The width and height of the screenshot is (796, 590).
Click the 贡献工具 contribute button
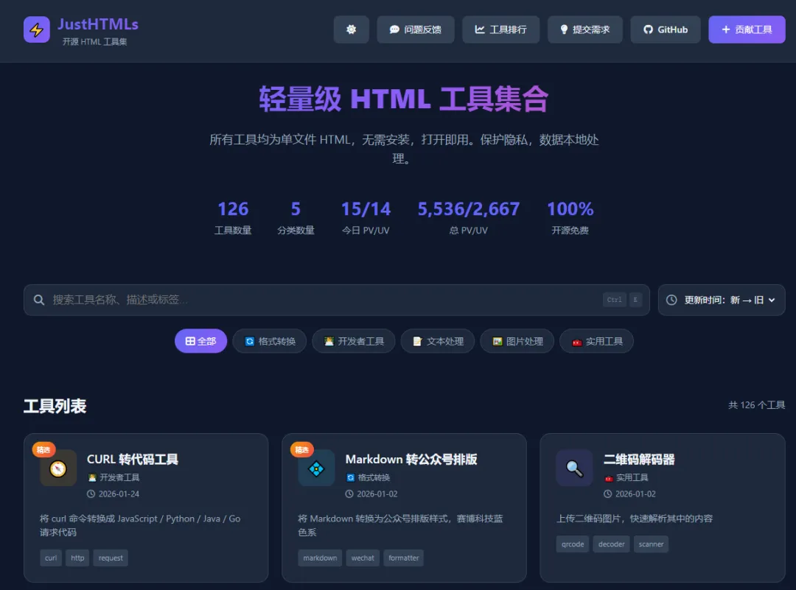[747, 29]
